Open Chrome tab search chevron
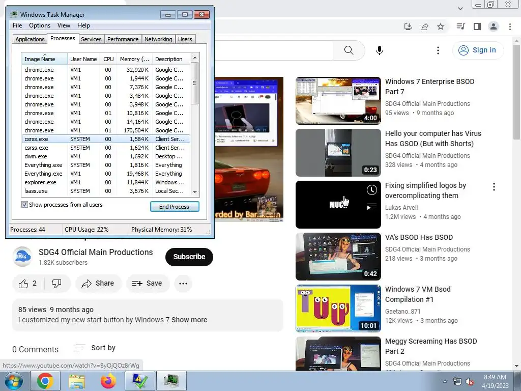 coord(460,8)
